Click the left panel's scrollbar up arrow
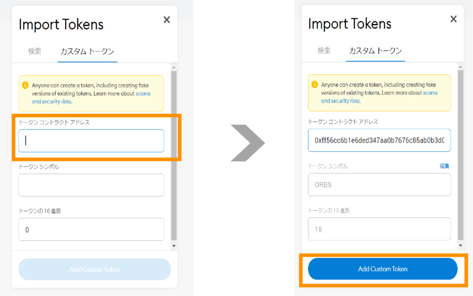 click(x=174, y=68)
